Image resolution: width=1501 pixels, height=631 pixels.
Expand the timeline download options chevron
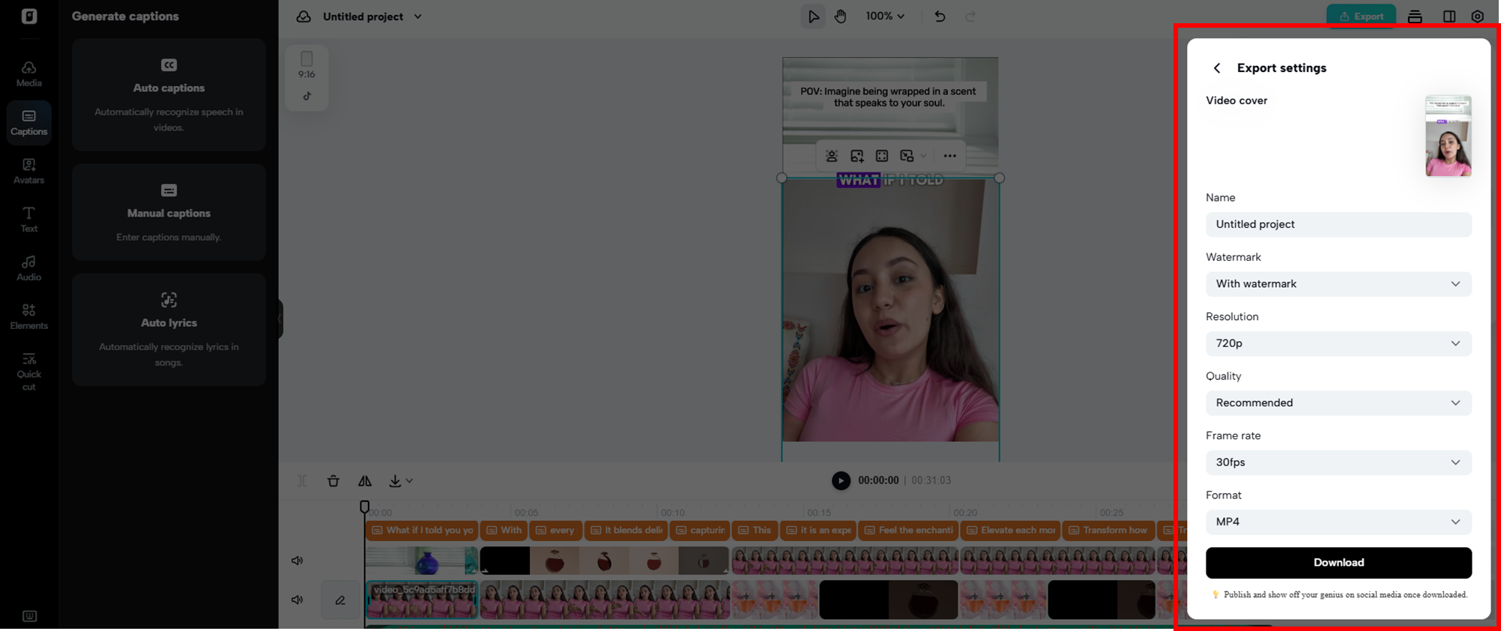(409, 480)
